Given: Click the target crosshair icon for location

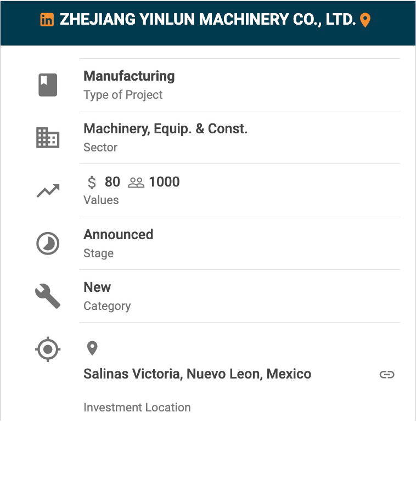Looking at the screenshot, I should tap(48, 349).
